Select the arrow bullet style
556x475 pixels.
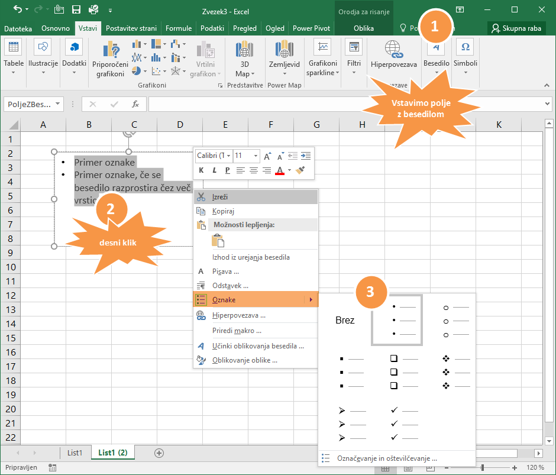pos(351,424)
